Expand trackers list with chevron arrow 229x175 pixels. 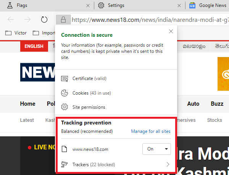coord(168,164)
